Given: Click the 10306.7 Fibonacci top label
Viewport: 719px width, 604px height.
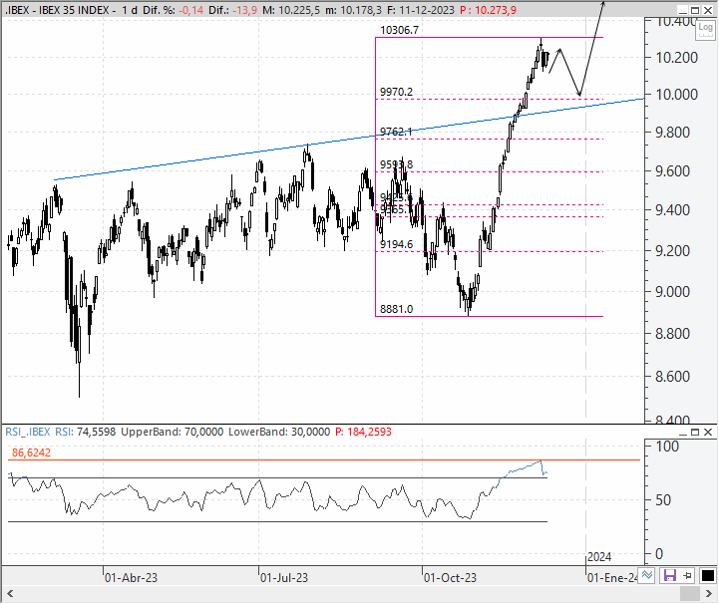Looking at the screenshot, I should [400, 30].
